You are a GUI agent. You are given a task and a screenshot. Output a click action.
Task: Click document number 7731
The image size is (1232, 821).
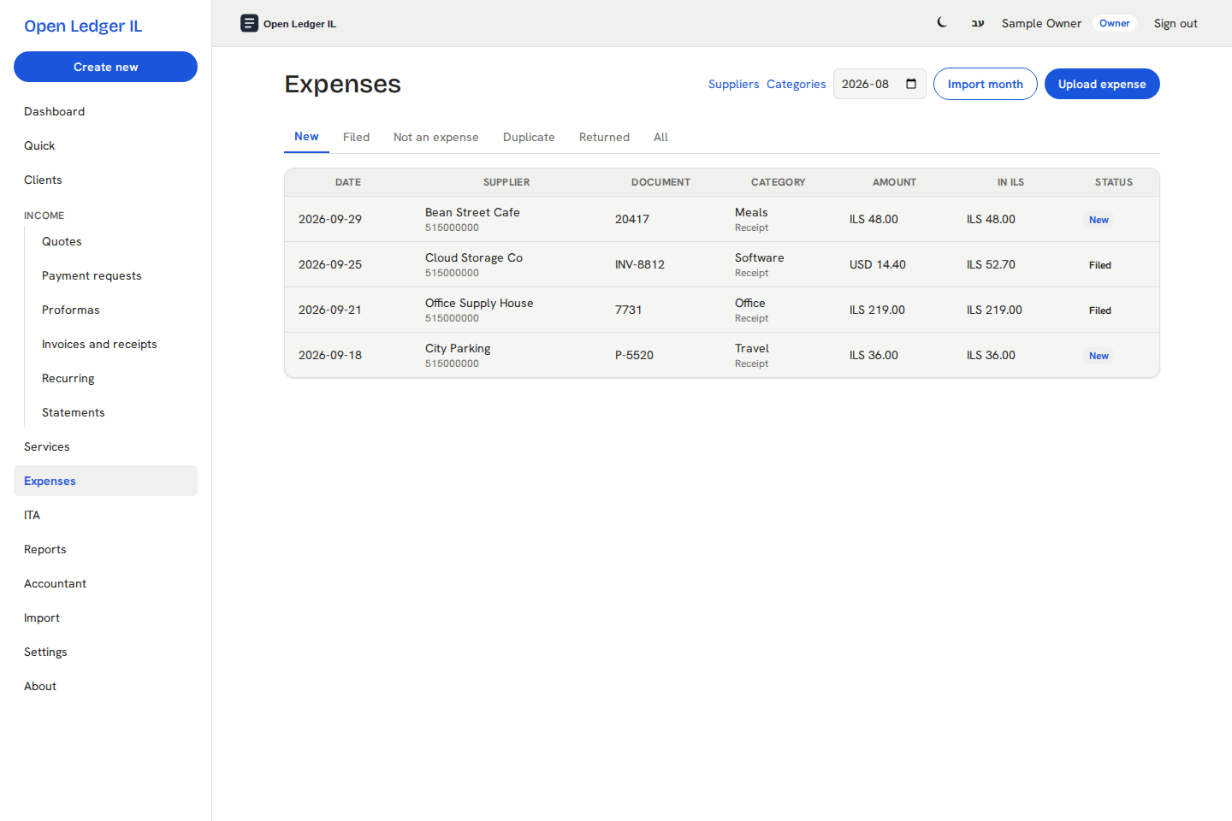click(629, 310)
